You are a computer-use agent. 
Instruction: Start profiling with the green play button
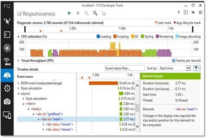tap(69, 13)
